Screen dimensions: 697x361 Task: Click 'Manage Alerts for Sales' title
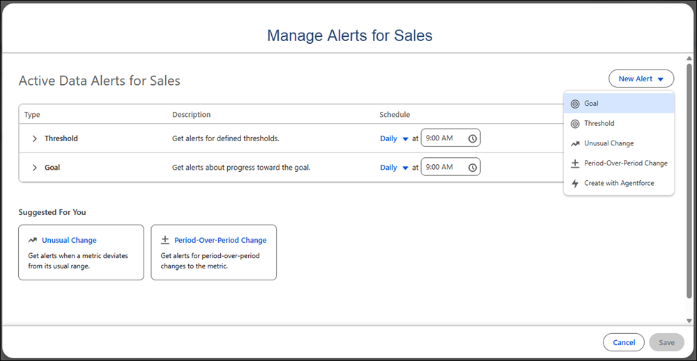[x=349, y=35]
